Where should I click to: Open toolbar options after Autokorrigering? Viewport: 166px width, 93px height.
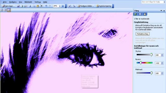pyautogui.click(x=113, y=6)
